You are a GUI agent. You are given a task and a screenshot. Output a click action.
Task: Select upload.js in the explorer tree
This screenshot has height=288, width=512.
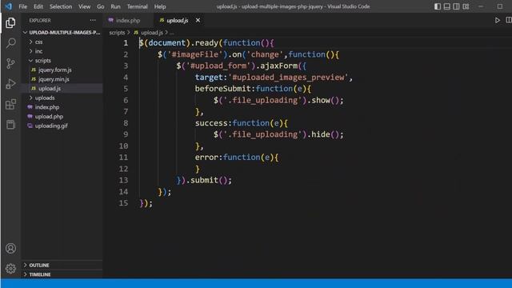tap(62, 89)
